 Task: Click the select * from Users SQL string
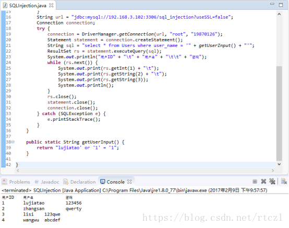point(136,45)
